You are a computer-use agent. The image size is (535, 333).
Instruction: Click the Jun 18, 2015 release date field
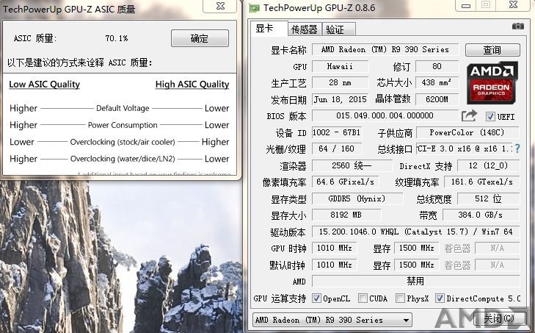tap(341, 99)
